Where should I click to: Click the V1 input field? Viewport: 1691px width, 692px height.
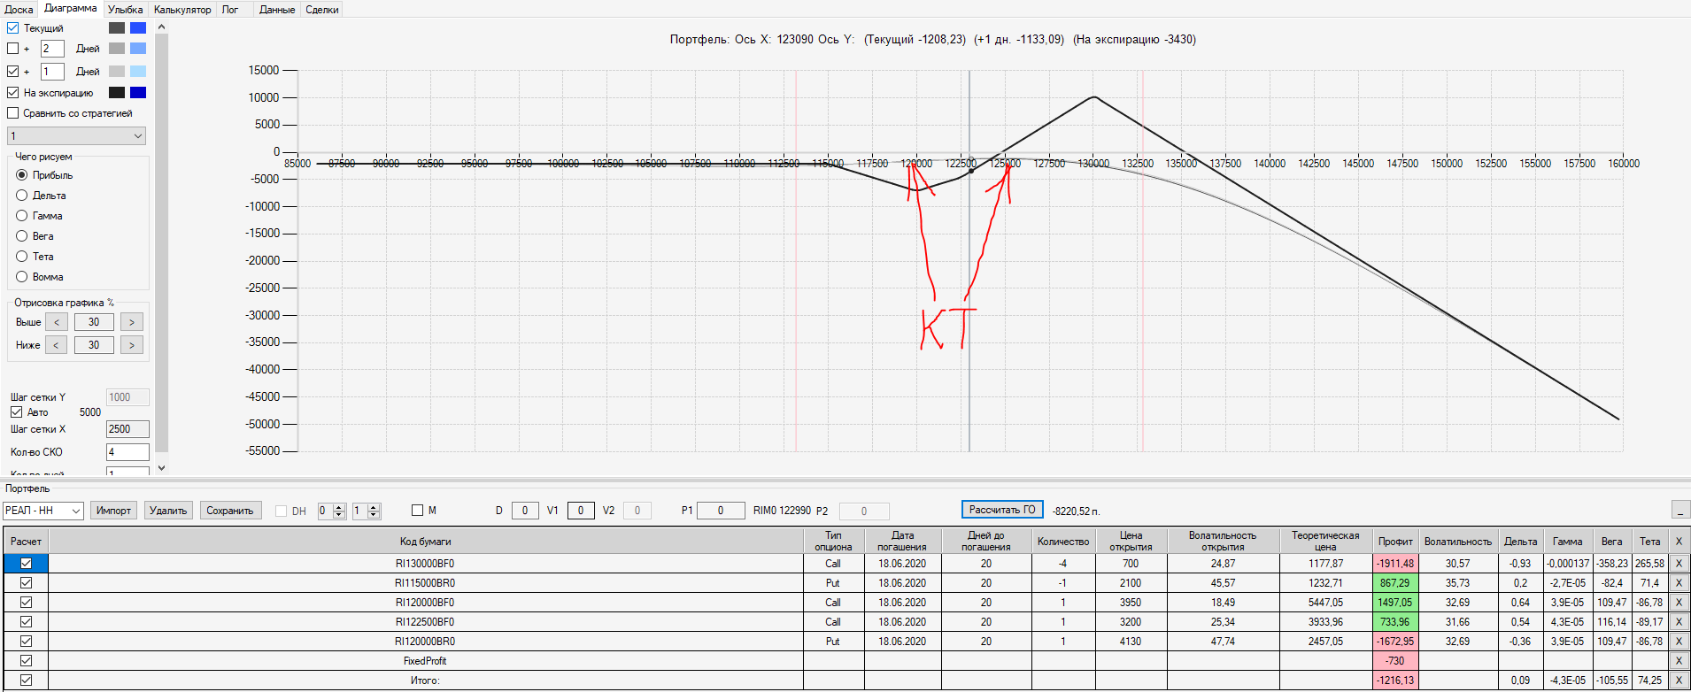(x=581, y=511)
